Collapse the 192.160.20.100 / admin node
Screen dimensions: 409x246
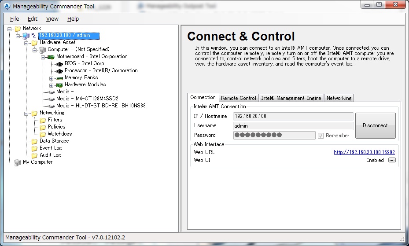[x=18, y=36]
